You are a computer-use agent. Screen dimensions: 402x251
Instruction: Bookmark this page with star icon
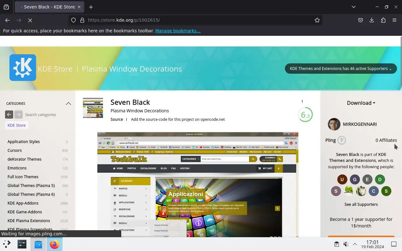(x=317, y=20)
